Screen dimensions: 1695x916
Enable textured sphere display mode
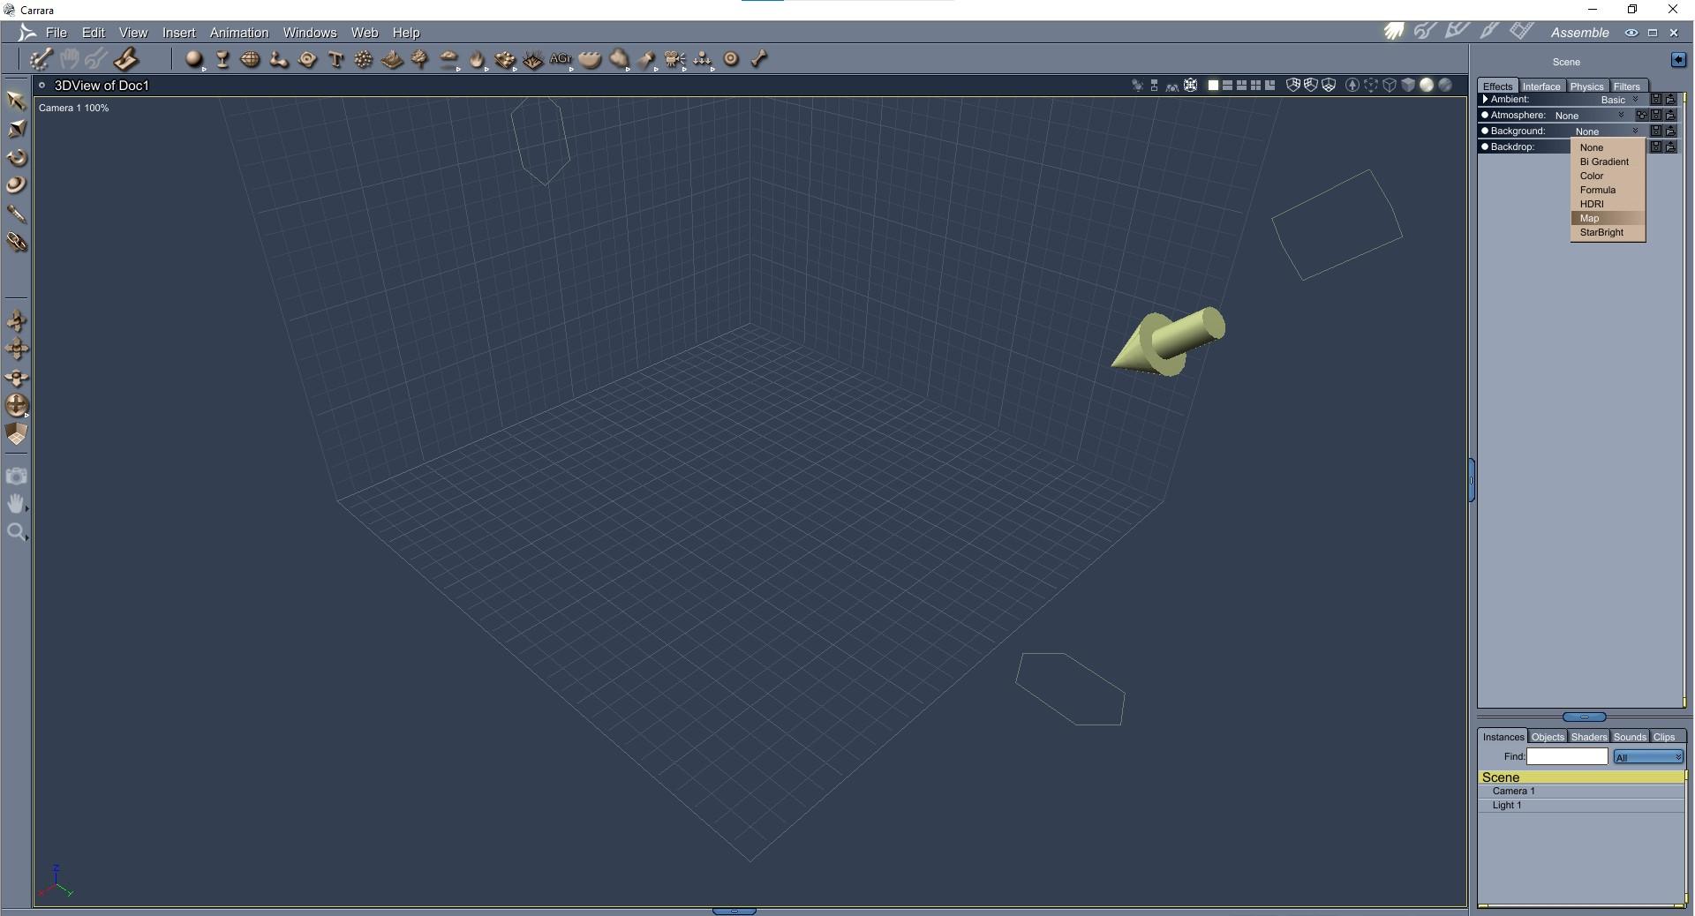pyautogui.click(x=1445, y=86)
